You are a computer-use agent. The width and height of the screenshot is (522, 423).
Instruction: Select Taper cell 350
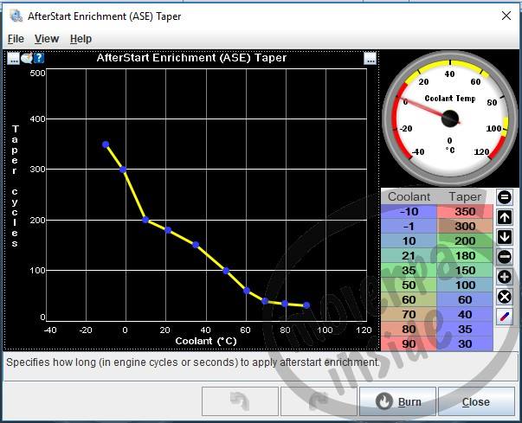(465, 211)
